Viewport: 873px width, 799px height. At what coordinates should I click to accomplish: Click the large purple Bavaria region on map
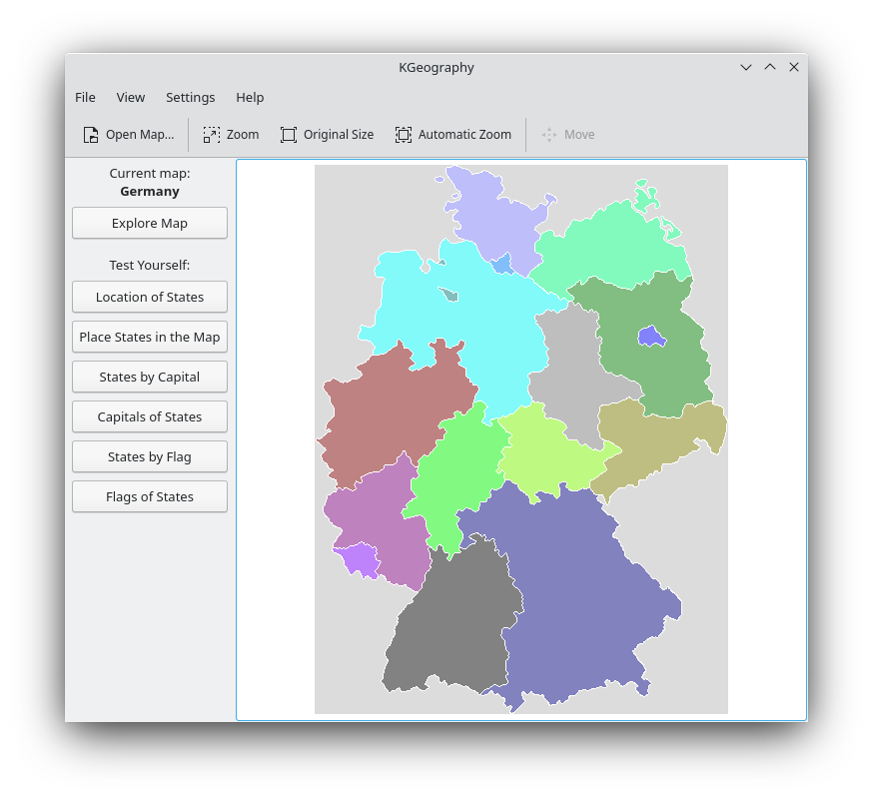579,589
